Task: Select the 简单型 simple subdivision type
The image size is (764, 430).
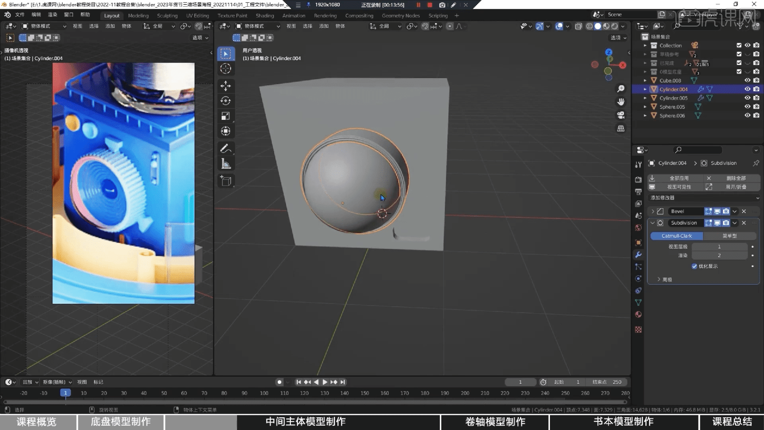Action: pyautogui.click(x=729, y=236)
